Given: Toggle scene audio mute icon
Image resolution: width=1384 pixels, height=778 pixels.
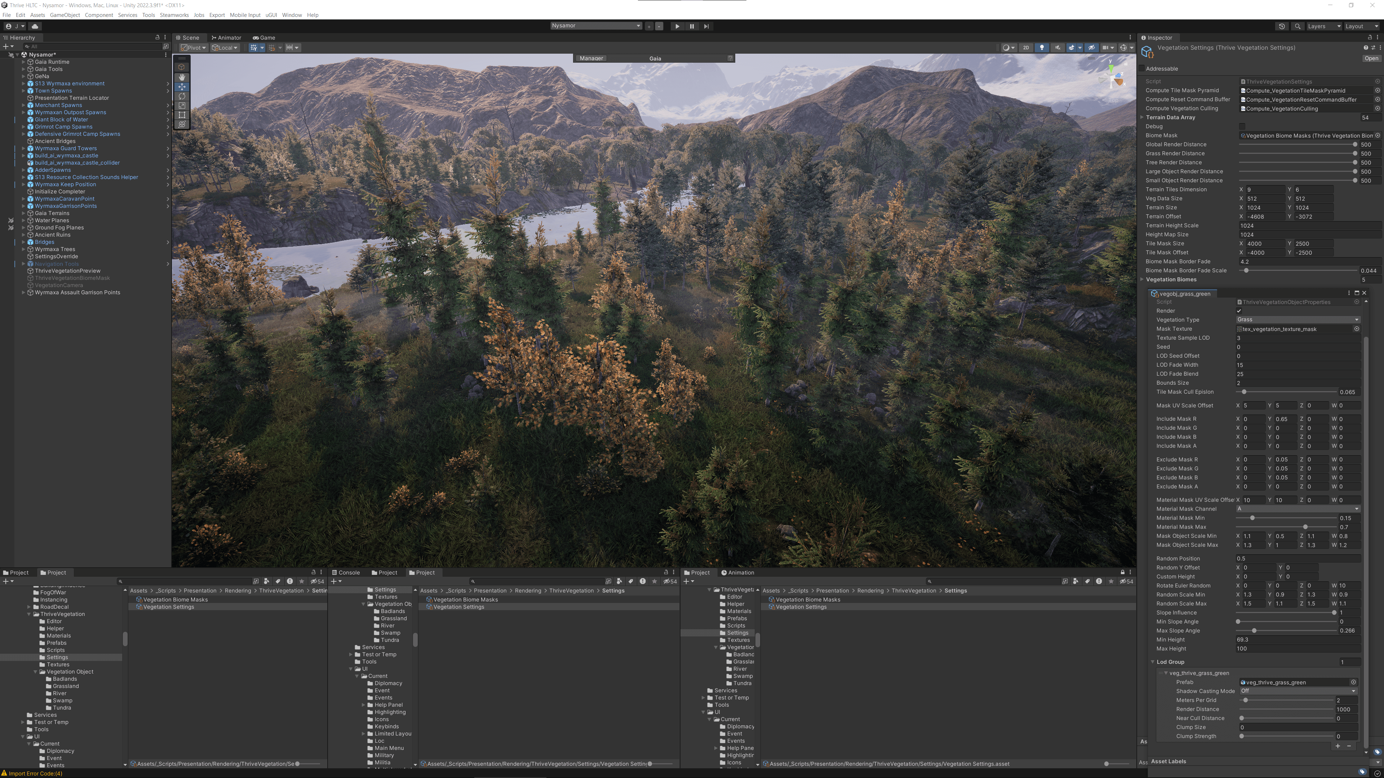Looking at the screenshot, I should coord(1057,48).
